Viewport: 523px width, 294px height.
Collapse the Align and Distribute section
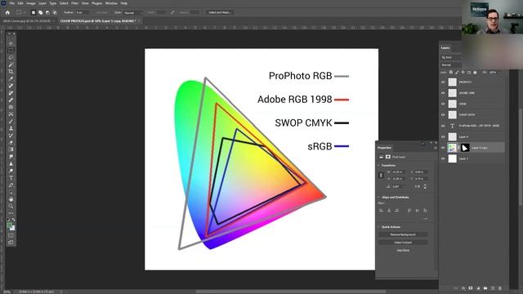[x=379, y=198]
